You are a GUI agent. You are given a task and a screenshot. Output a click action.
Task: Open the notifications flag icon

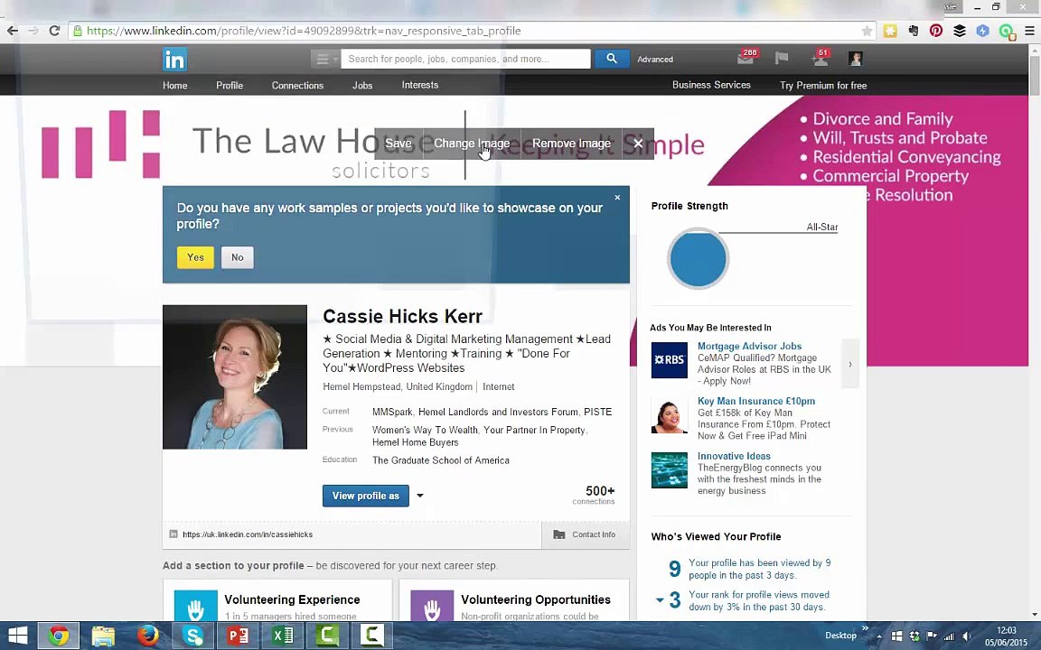pyautogui.click(x=782, y=59)
